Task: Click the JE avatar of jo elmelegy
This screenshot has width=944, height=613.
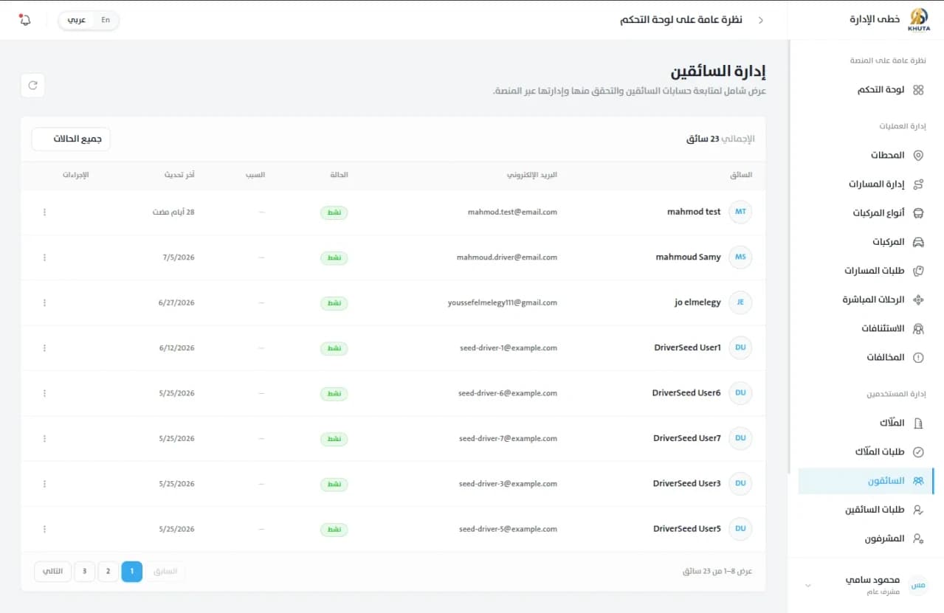Action: pyautogui.click(x=740, y=302)
